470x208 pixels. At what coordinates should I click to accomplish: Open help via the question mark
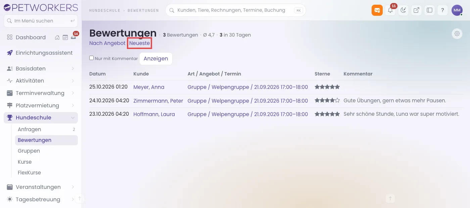(x=442, y=10)
